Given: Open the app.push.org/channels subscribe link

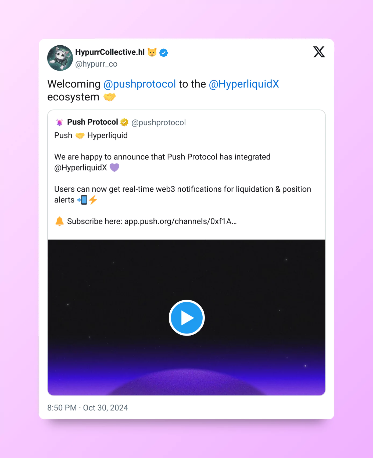Looking at the screenshot, I should click(x=180, y=221).
